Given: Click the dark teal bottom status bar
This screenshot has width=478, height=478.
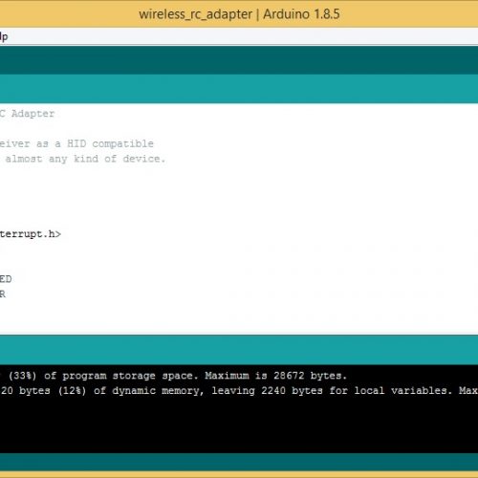Looking at the screenshot, I should pos(239,462).
